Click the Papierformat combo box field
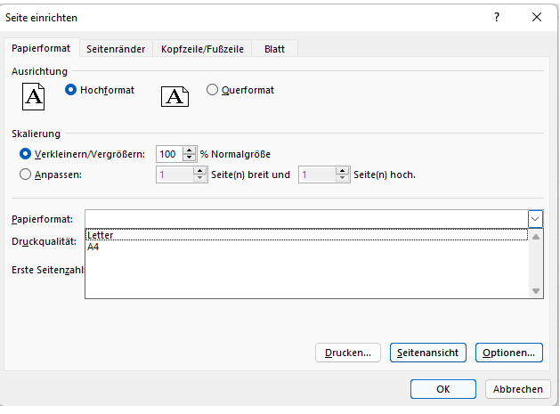The height and width of the screenshot is (414, 560). pos(306,219)
